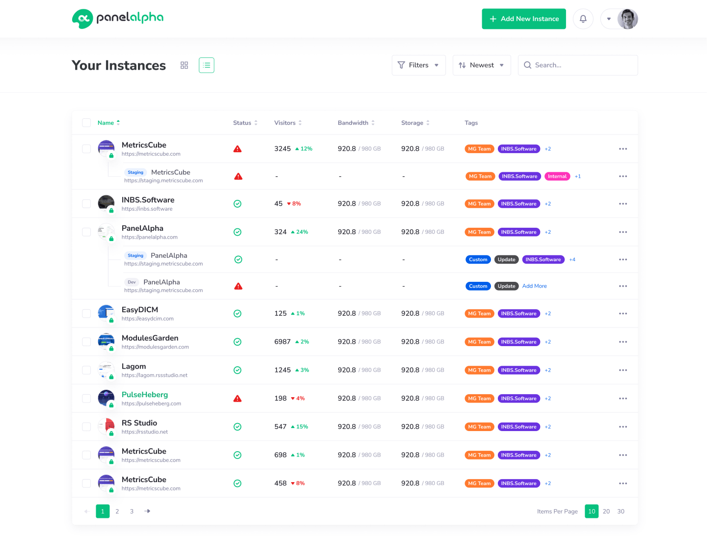Open actions menu for Dev PanelAlpha row
Viewport: 707px width, 543px height.
click(x=623, y=286)
